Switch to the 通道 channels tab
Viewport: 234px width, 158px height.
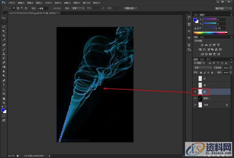tap(202, 59)
